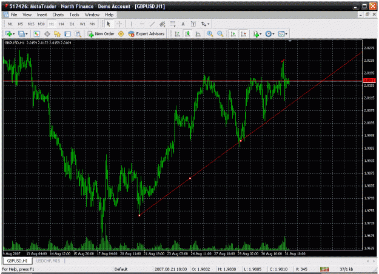This screenshot has width=379, height=274.
Task: Zoom in on the chart
Action: pos(210,34)
